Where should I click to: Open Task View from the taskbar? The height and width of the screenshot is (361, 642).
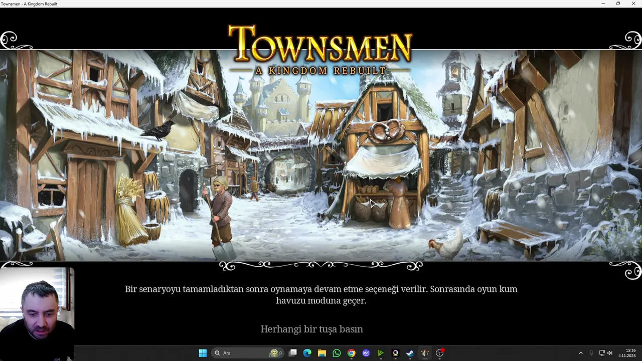tap(293, 353)
